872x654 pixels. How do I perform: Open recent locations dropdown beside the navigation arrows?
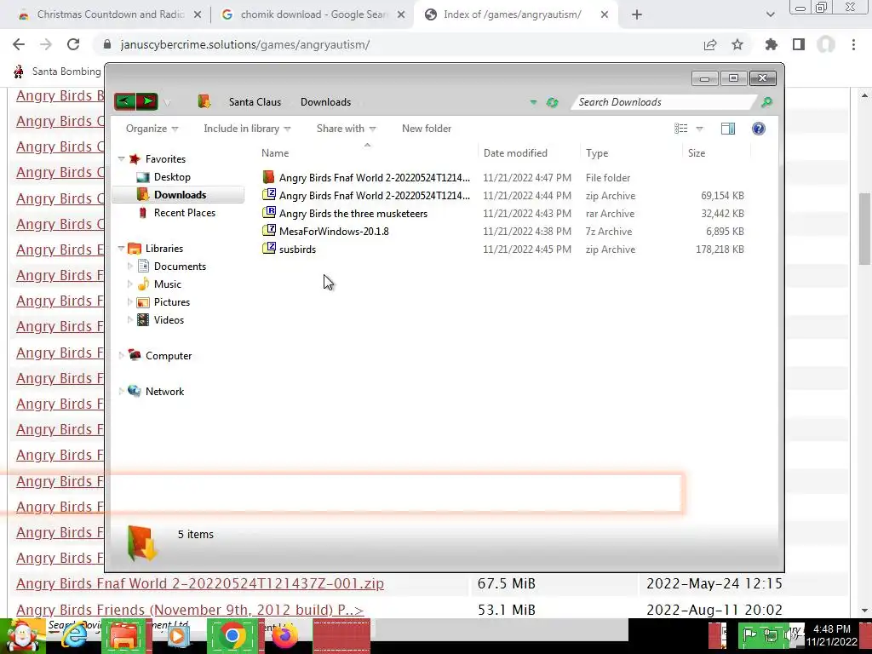[x=168, y=102]
